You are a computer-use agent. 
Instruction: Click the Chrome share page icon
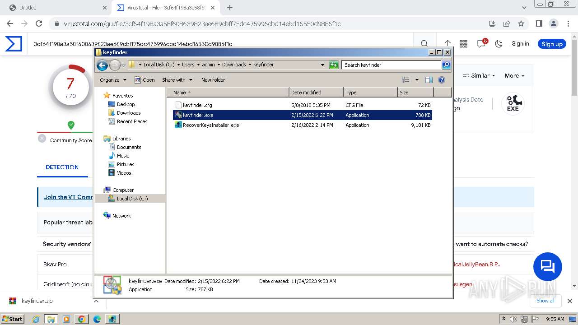click(x=507, y=23)
